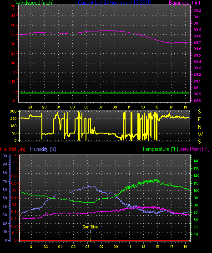
Task: Click the Temperature (°F) legend label
Action: (160, 149)
